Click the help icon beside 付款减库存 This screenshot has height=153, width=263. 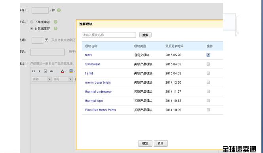coord(55,29)
